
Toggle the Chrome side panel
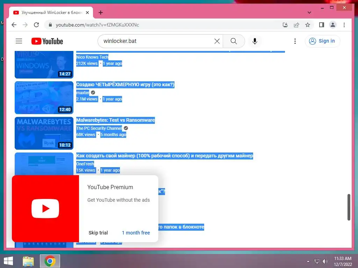(x=322, y=25)
